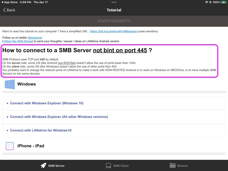Tap the computer monitor SMB Client icon

(109, 166)
